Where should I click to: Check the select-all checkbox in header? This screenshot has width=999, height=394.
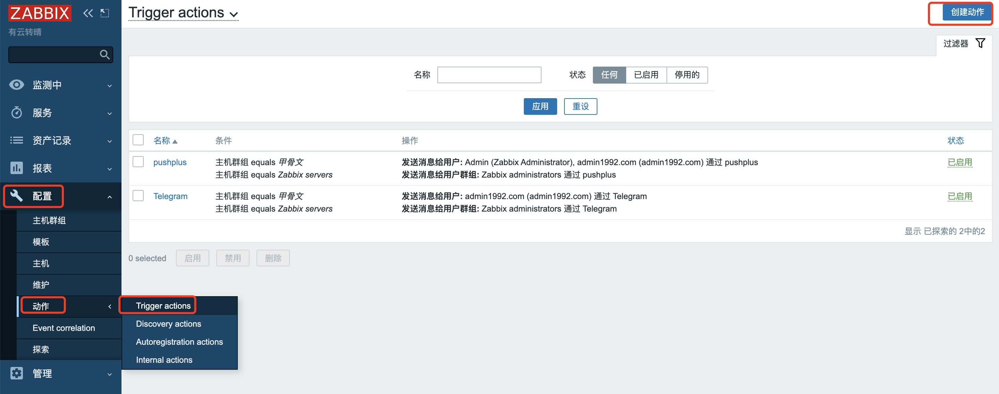138,140
